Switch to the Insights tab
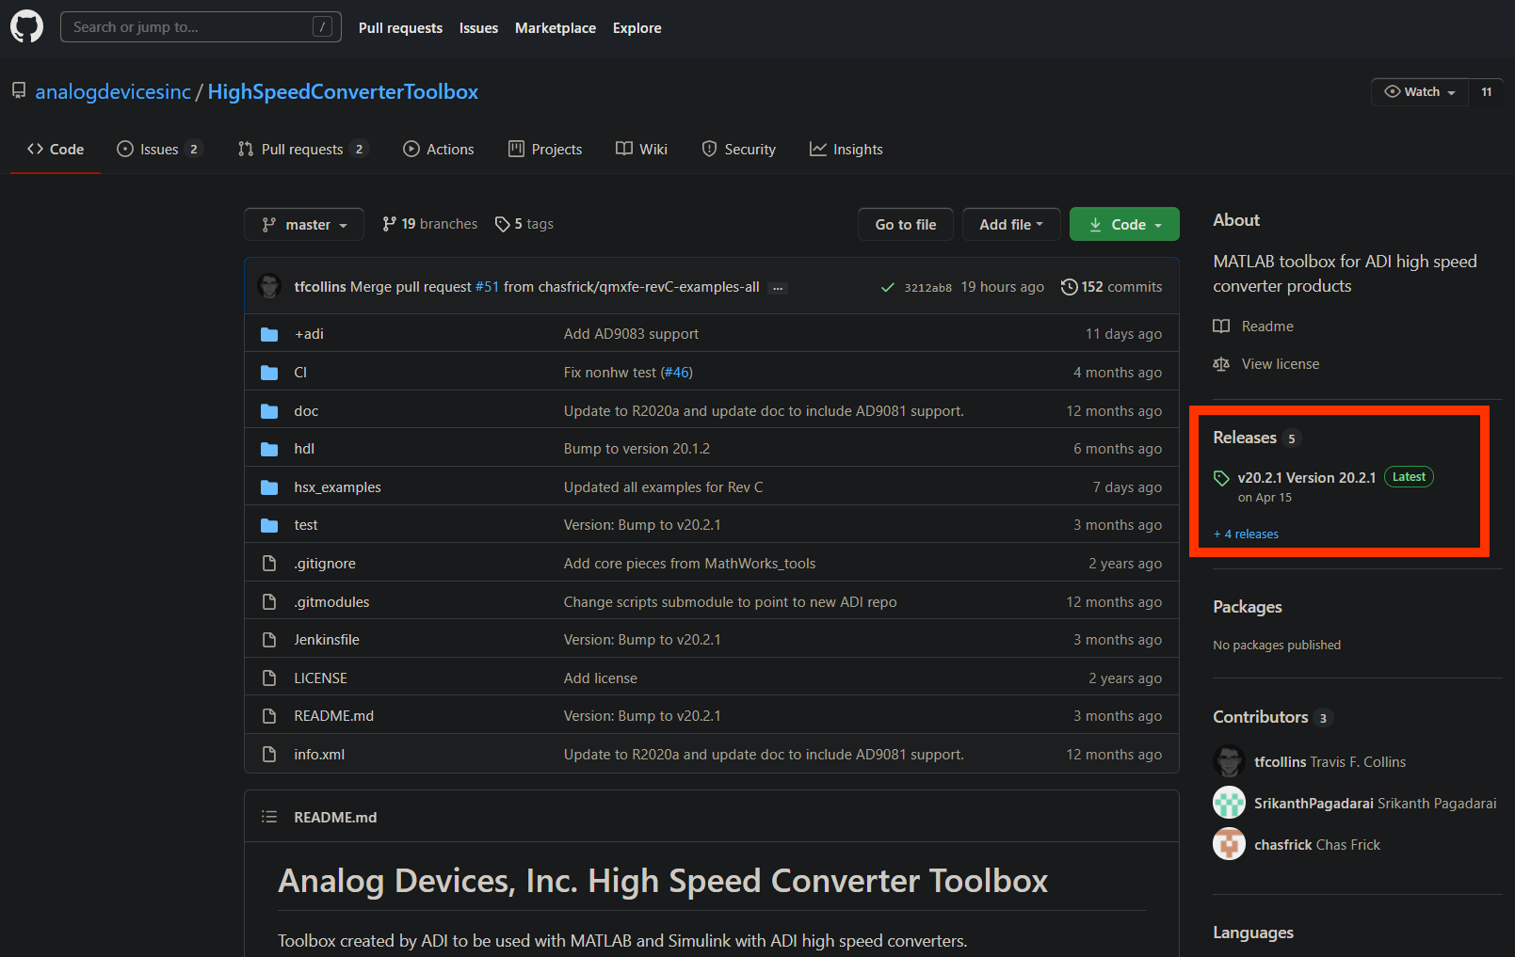 [x=846, y=149]
